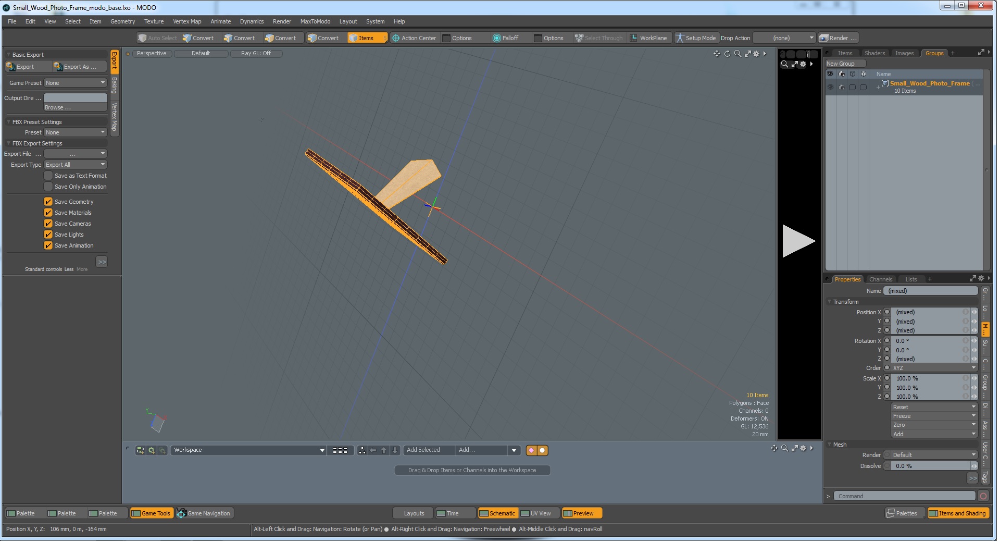Open the MaxToModo menu

click(315, 21)
